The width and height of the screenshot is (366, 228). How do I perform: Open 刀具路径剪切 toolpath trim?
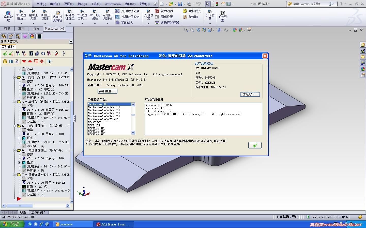127,17
